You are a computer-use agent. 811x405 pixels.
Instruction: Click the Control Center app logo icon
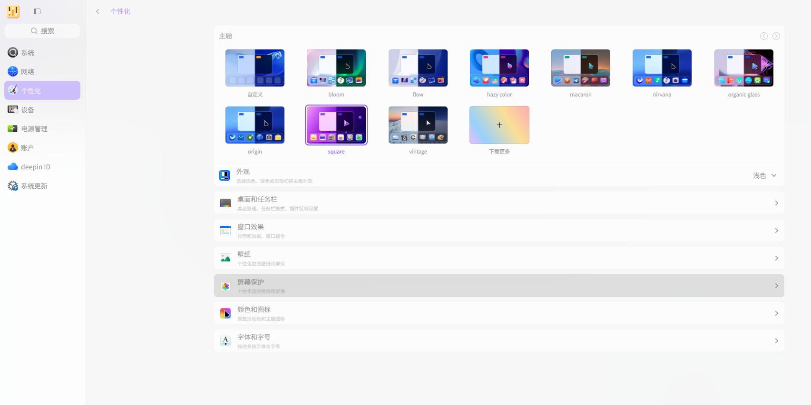(x=13, y=11)
